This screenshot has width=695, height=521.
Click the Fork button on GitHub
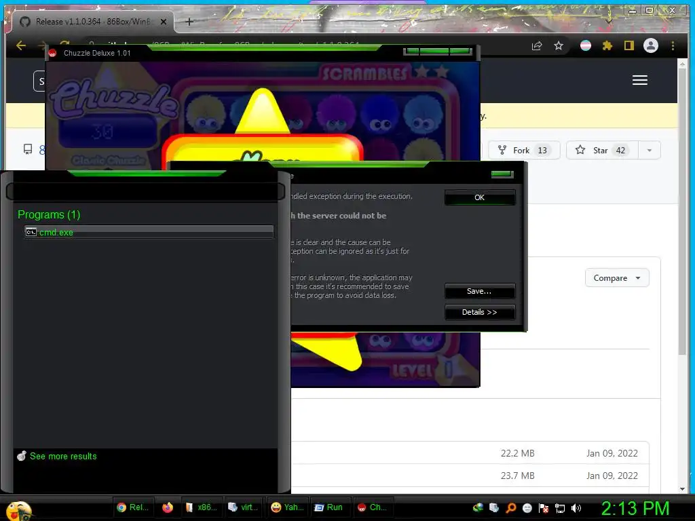coord(524,150)
